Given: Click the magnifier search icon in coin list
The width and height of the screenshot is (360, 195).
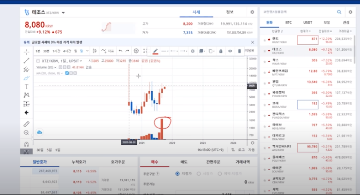Looking at the screenshot, I should point(339,12).
